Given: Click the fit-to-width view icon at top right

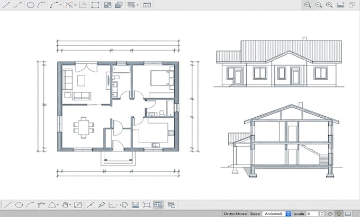Looking at the screenshot, I should click(x=340, y=5).
